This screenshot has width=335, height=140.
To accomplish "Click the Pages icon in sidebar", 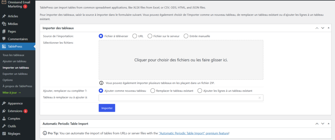I will 4,31.
